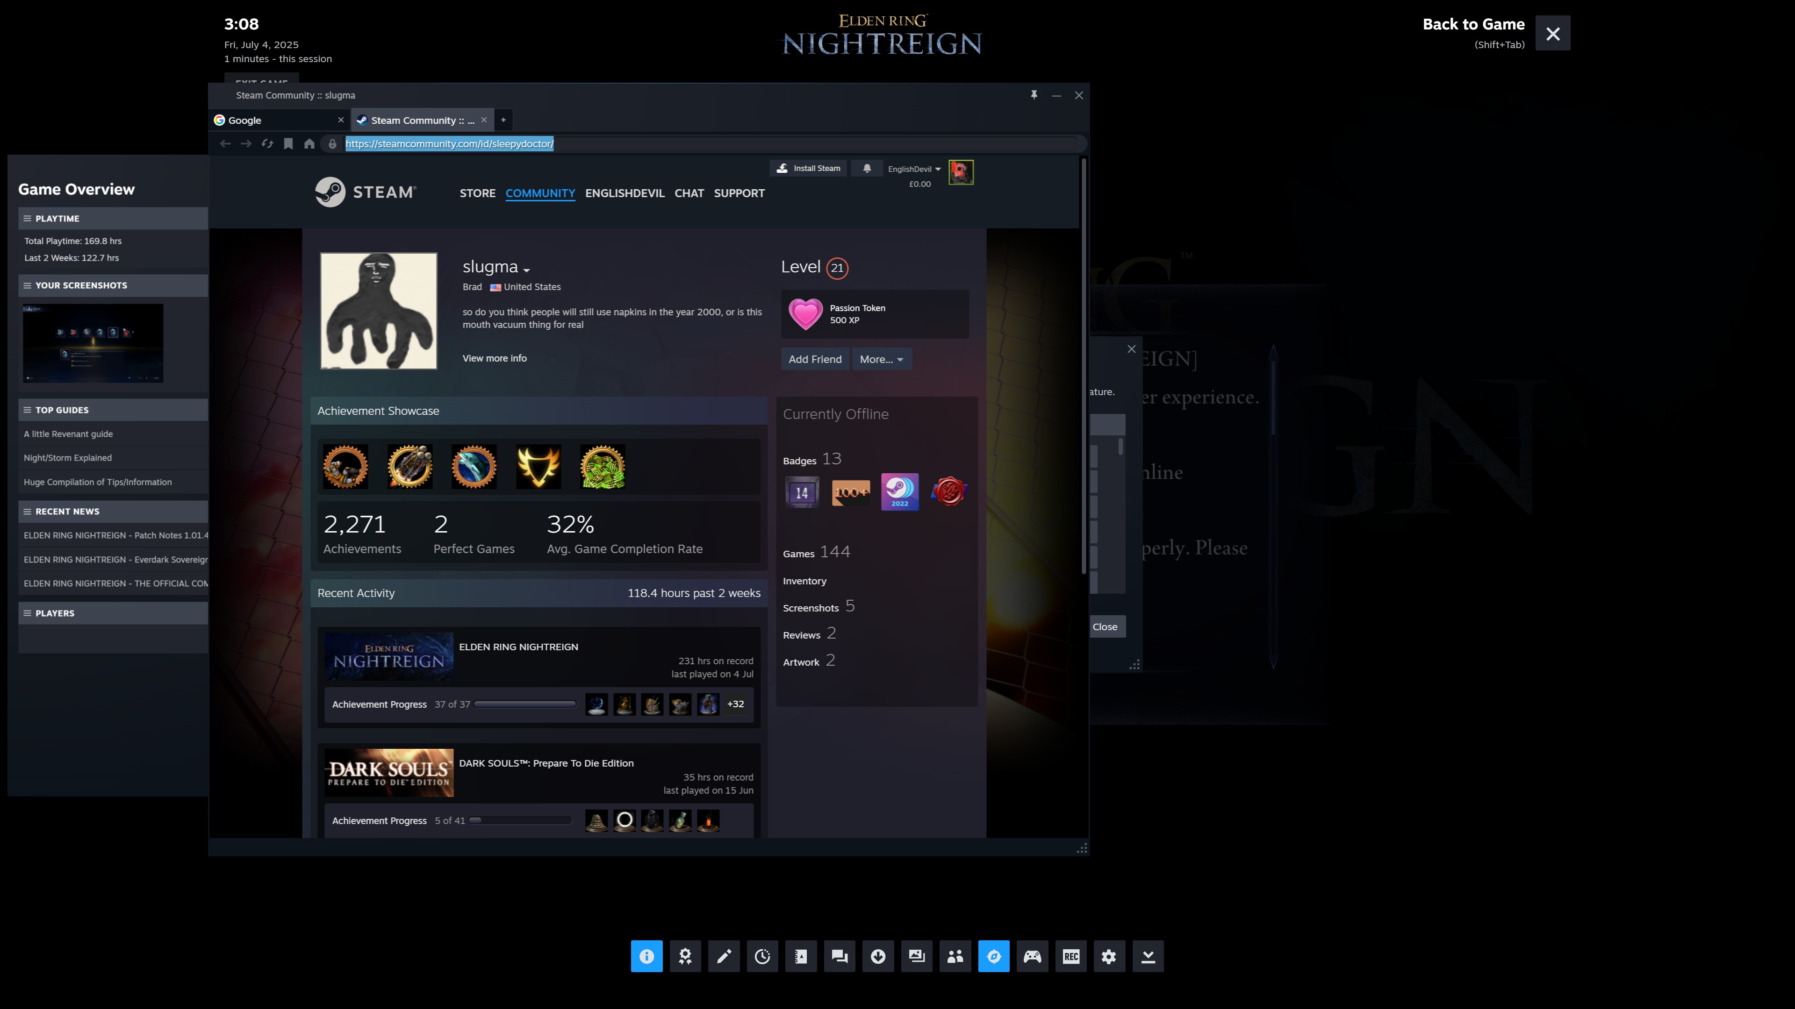Open the Settings gear in overlay toolbar
The height and width of the screenshot is (1009, 1795).
1109,956
